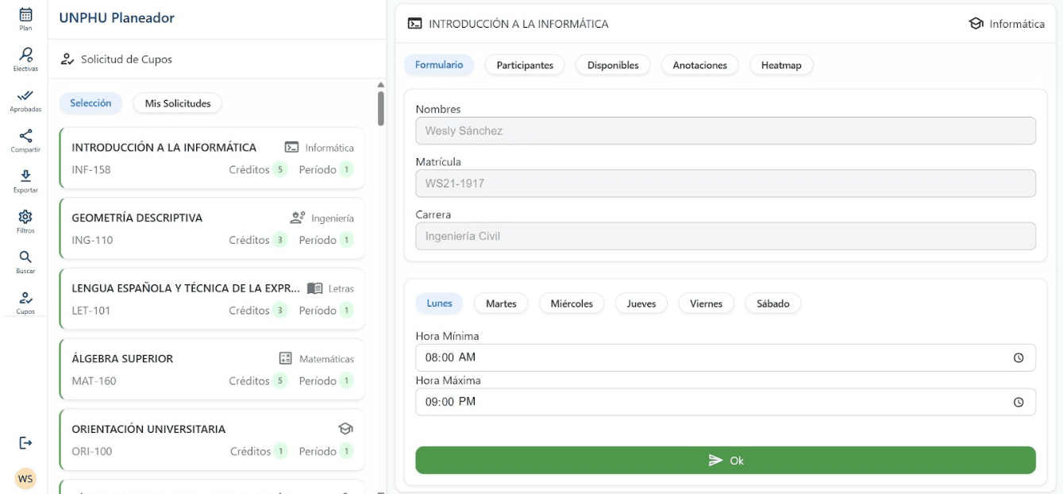Click the Compartir share icon

pyautogui.click(x=25, y=135)
